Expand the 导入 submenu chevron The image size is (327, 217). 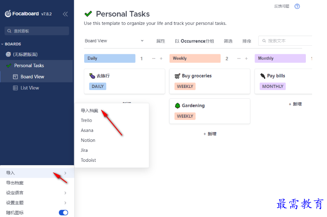65,173
